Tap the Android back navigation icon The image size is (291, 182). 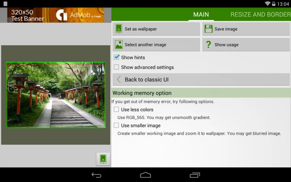tap(96, 175)
